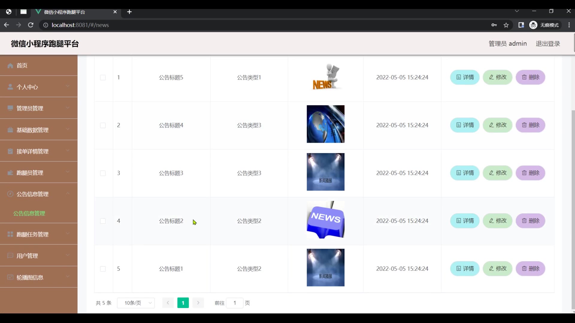View site information icon in address bar
Image resolution: width=575 pixels, height=323 pixels.
tap(46, 25)
